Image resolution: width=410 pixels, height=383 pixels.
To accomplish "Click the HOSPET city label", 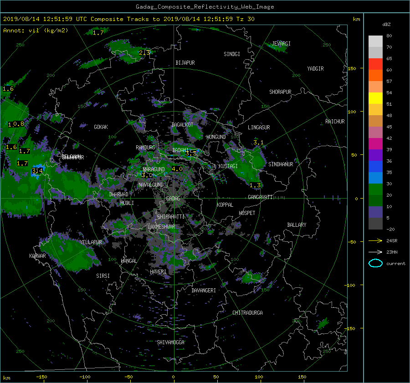I will coord(247,213).
